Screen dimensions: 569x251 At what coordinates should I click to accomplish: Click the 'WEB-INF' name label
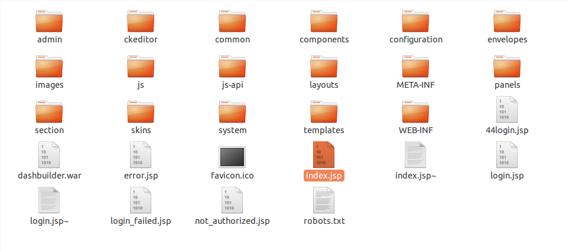point(415,130)
